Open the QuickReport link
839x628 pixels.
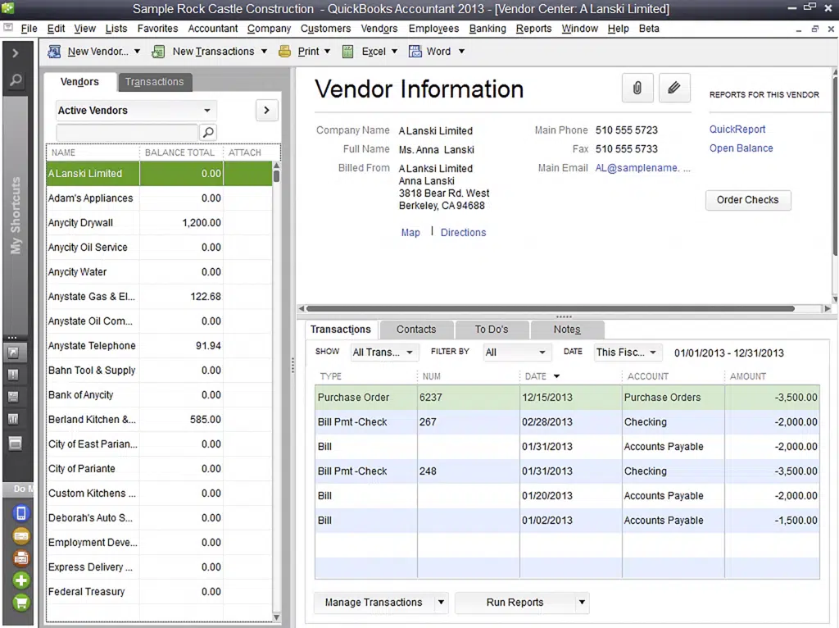(x=737, y=130)
